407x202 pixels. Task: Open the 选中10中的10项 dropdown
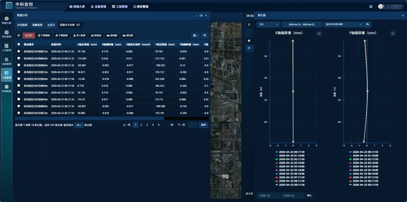(342, 24)
